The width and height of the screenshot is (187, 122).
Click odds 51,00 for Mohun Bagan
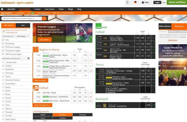point(137,38)
